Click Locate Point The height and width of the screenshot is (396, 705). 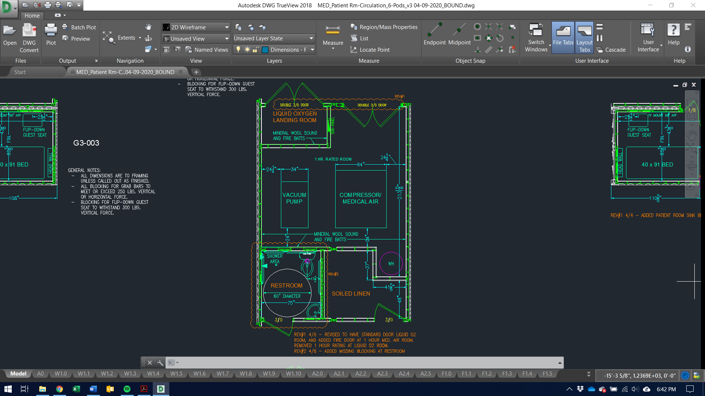pos(370,49)
